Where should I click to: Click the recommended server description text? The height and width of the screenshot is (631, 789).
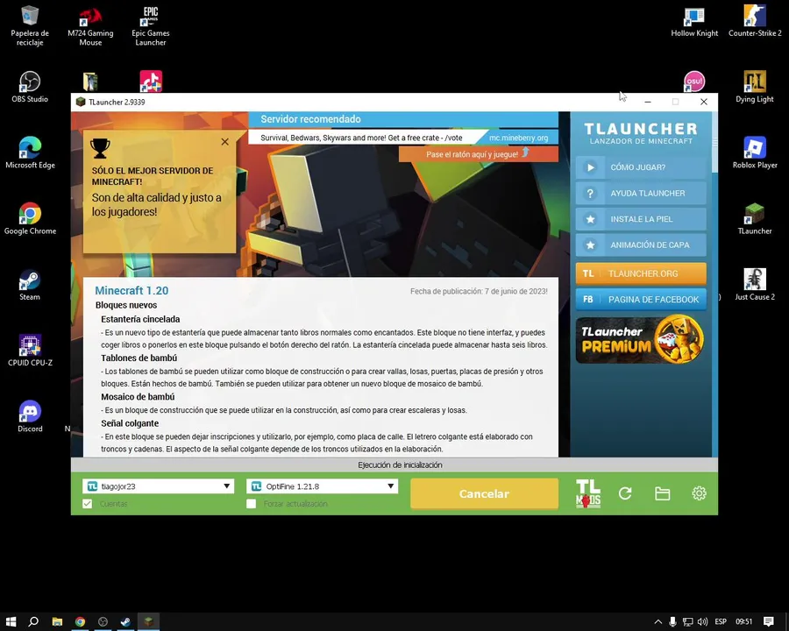(x=361, y=138)
